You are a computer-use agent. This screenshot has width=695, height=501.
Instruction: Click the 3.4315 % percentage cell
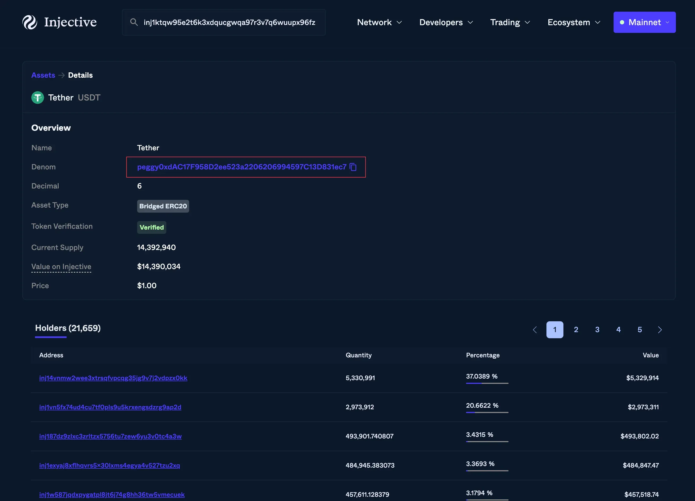pyautogui.click(x=480, y=434)
